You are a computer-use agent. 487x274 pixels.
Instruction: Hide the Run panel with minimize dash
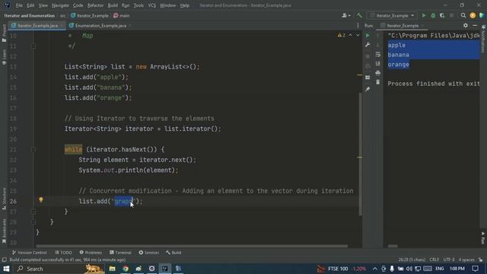475,25
